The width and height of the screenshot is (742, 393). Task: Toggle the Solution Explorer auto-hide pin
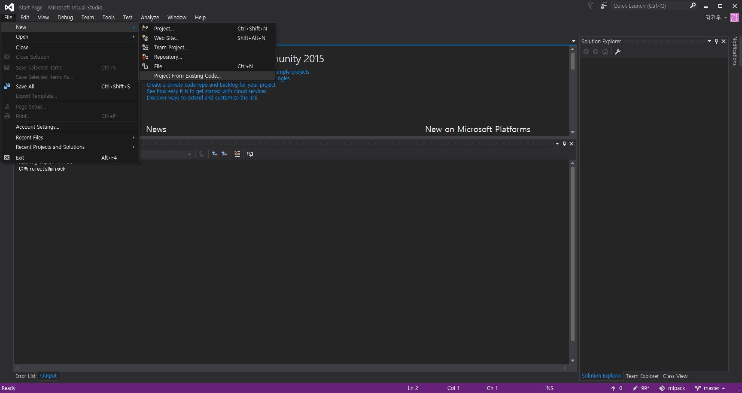pos(716,41)
